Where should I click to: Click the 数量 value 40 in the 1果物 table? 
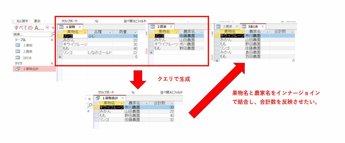(125, 48)
